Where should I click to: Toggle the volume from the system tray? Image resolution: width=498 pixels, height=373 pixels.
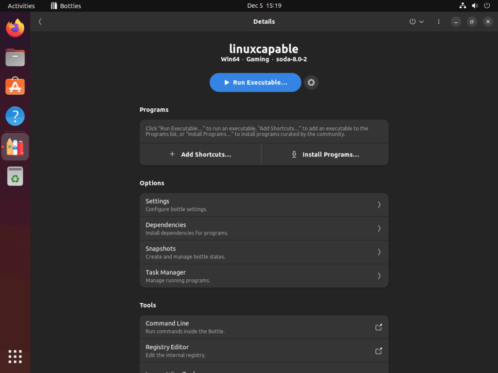[475, 5]
